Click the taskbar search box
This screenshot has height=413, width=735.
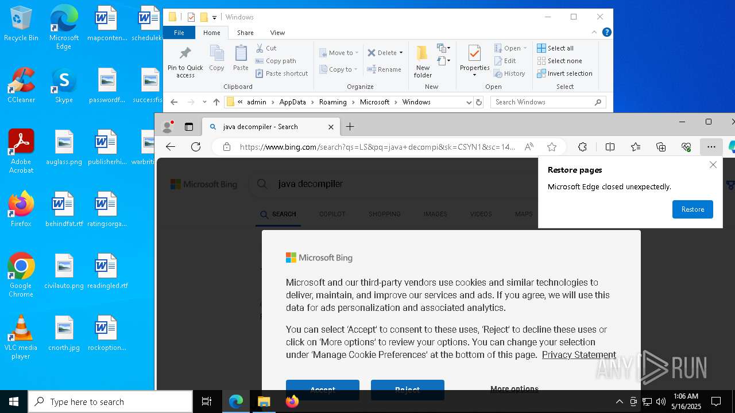coord(110,402)
